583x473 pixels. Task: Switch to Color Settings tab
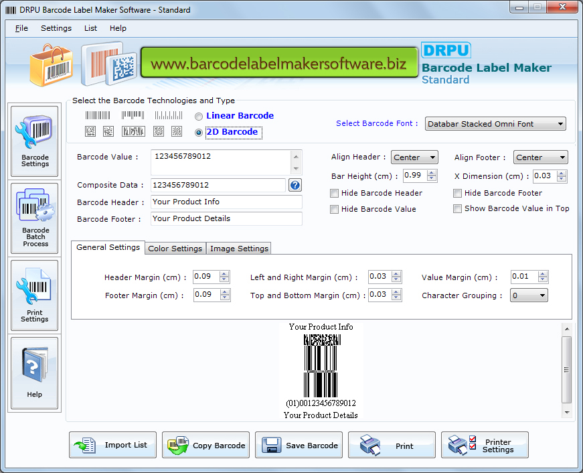point(175,249)
